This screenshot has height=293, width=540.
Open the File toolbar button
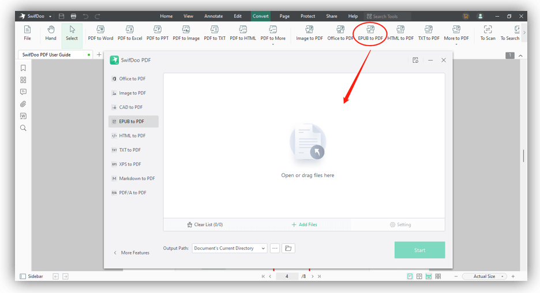point(27,33)
